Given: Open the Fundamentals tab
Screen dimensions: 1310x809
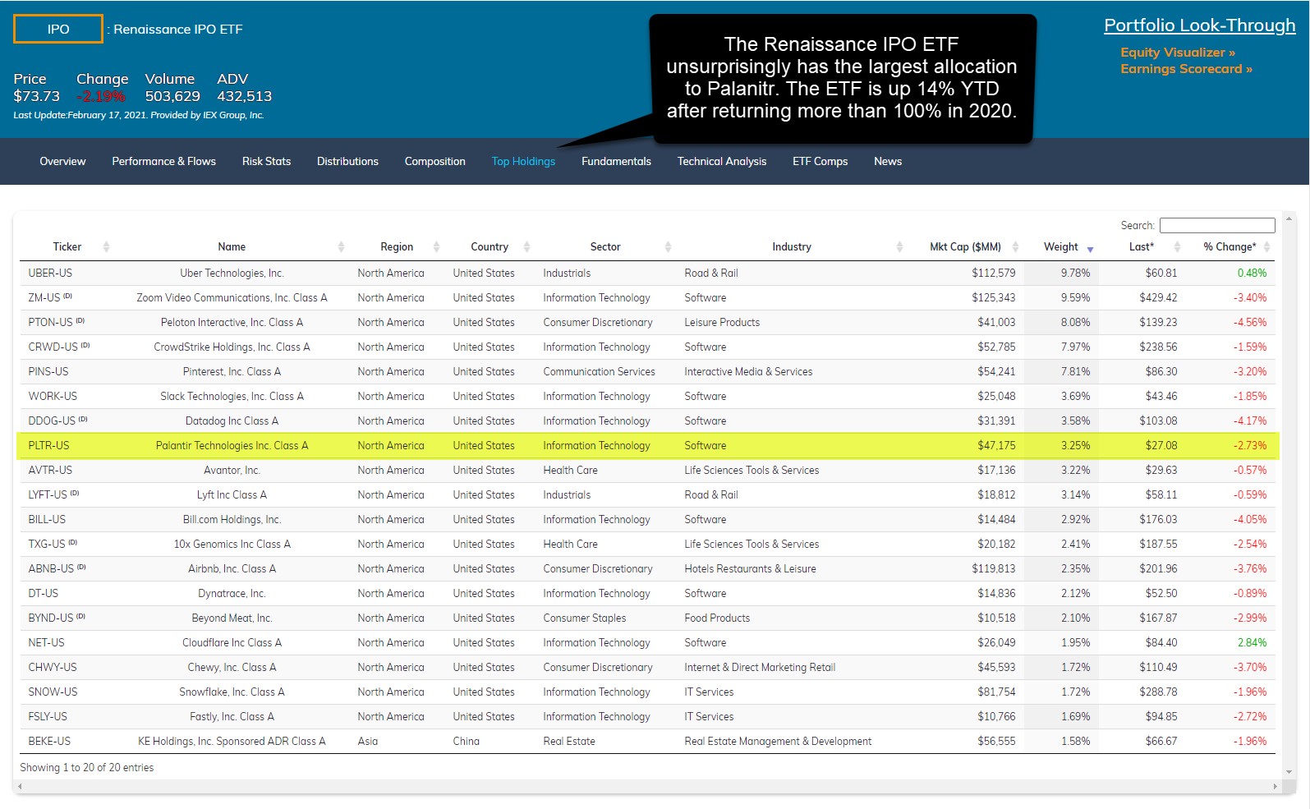Looking at the screenshot, I should pyautogui.click(x=616, y=162).
